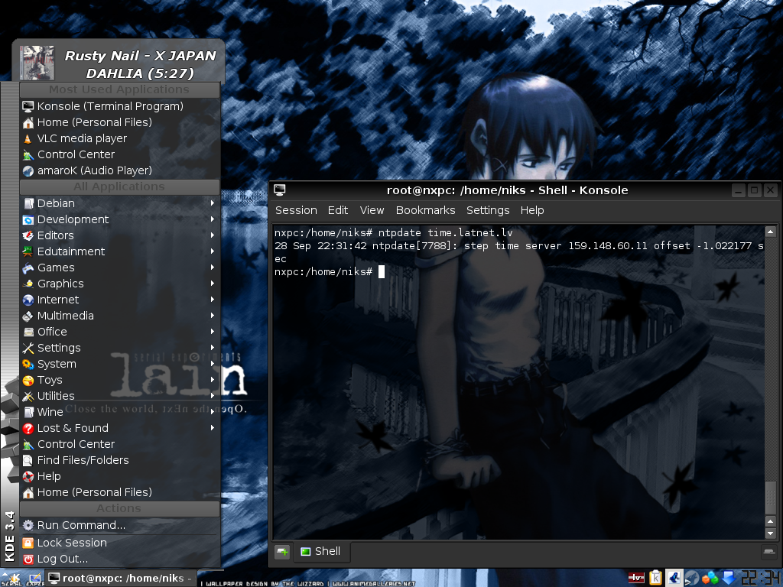Click the Log Out power icon
The width and height of the screenshot is (783, 587).
pos(28,559)
